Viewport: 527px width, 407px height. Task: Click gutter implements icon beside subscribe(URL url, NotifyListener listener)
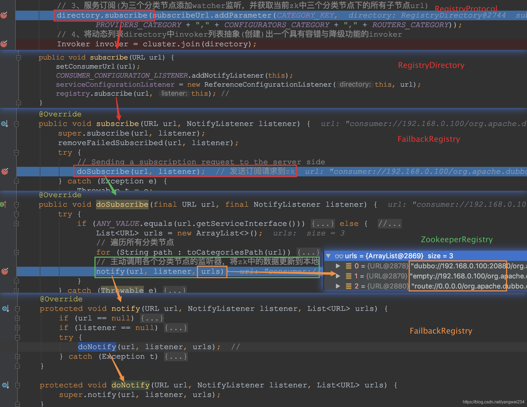[5, 124]
